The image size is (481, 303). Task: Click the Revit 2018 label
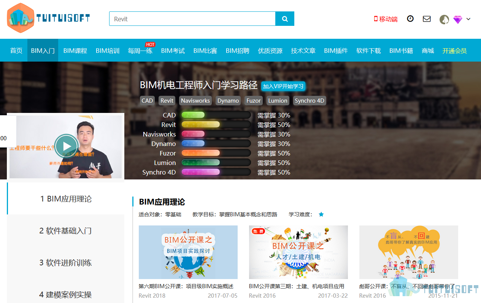pyautogui.click(x=152, y=295)
